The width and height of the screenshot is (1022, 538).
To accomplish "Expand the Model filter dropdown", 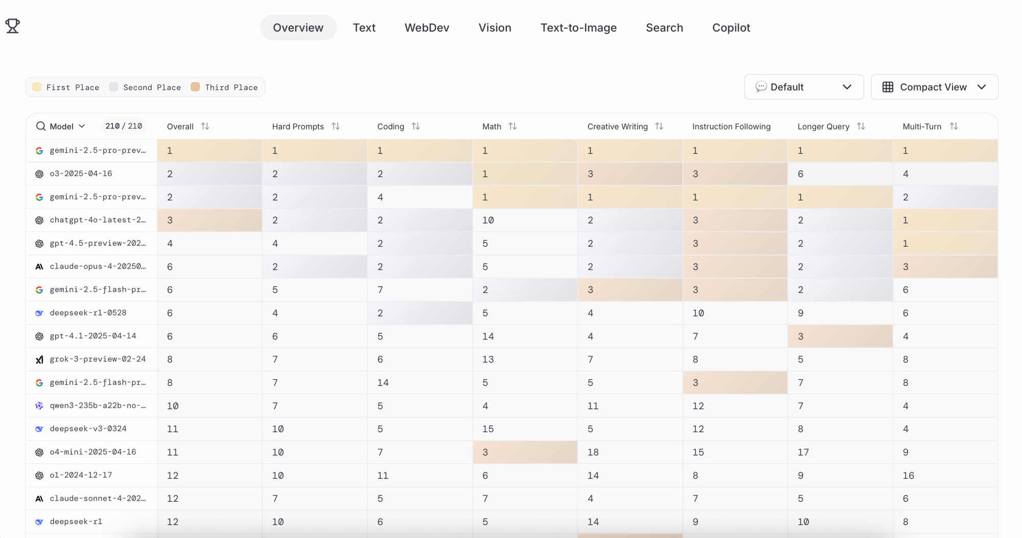I will (x=67, y=126).
